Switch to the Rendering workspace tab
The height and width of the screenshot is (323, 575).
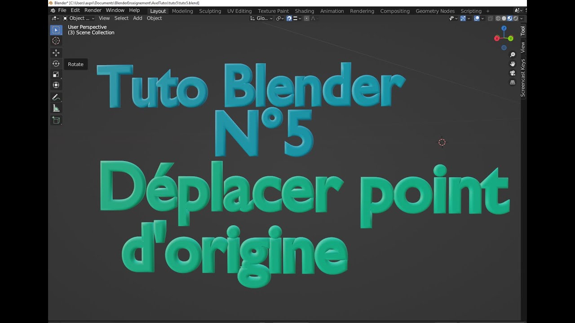click(x=362, y=11)
